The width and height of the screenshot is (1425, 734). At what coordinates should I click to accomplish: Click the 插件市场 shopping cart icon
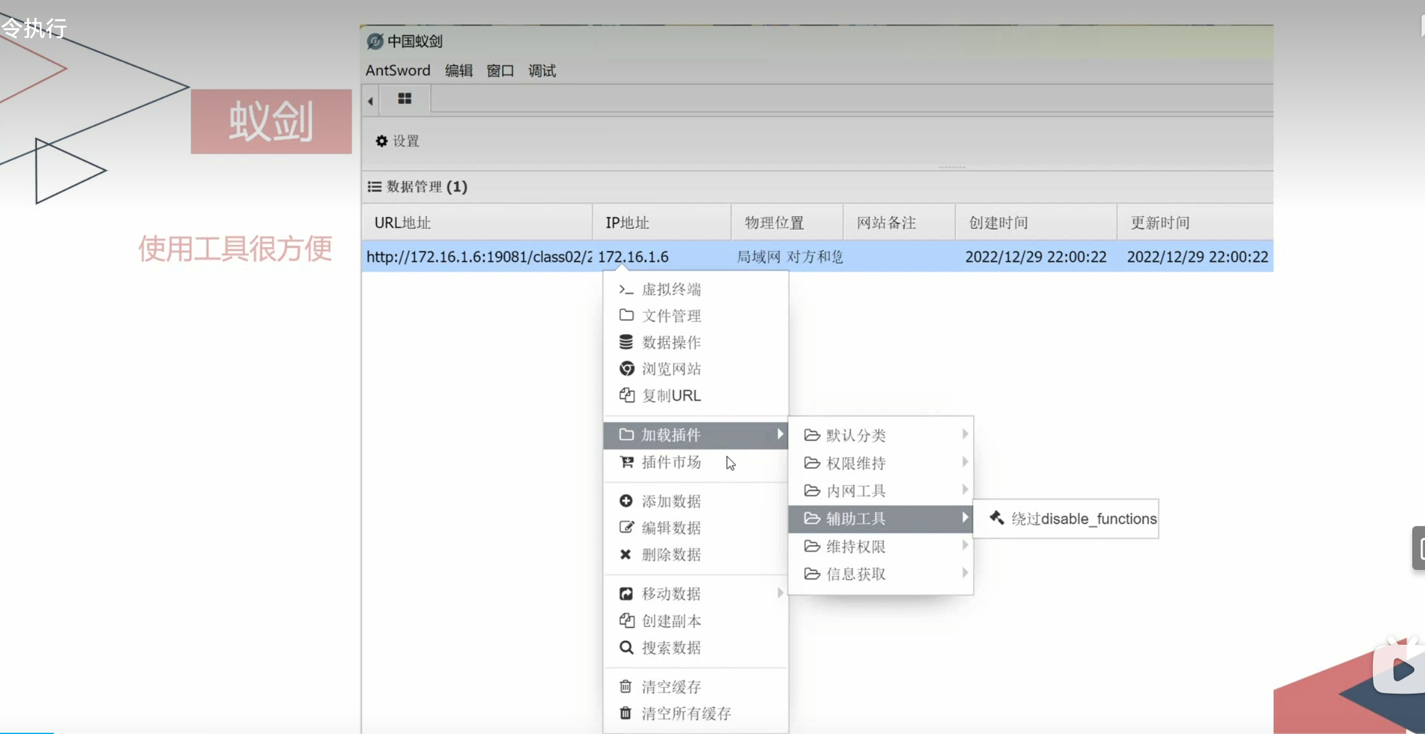tap(626, 462)
